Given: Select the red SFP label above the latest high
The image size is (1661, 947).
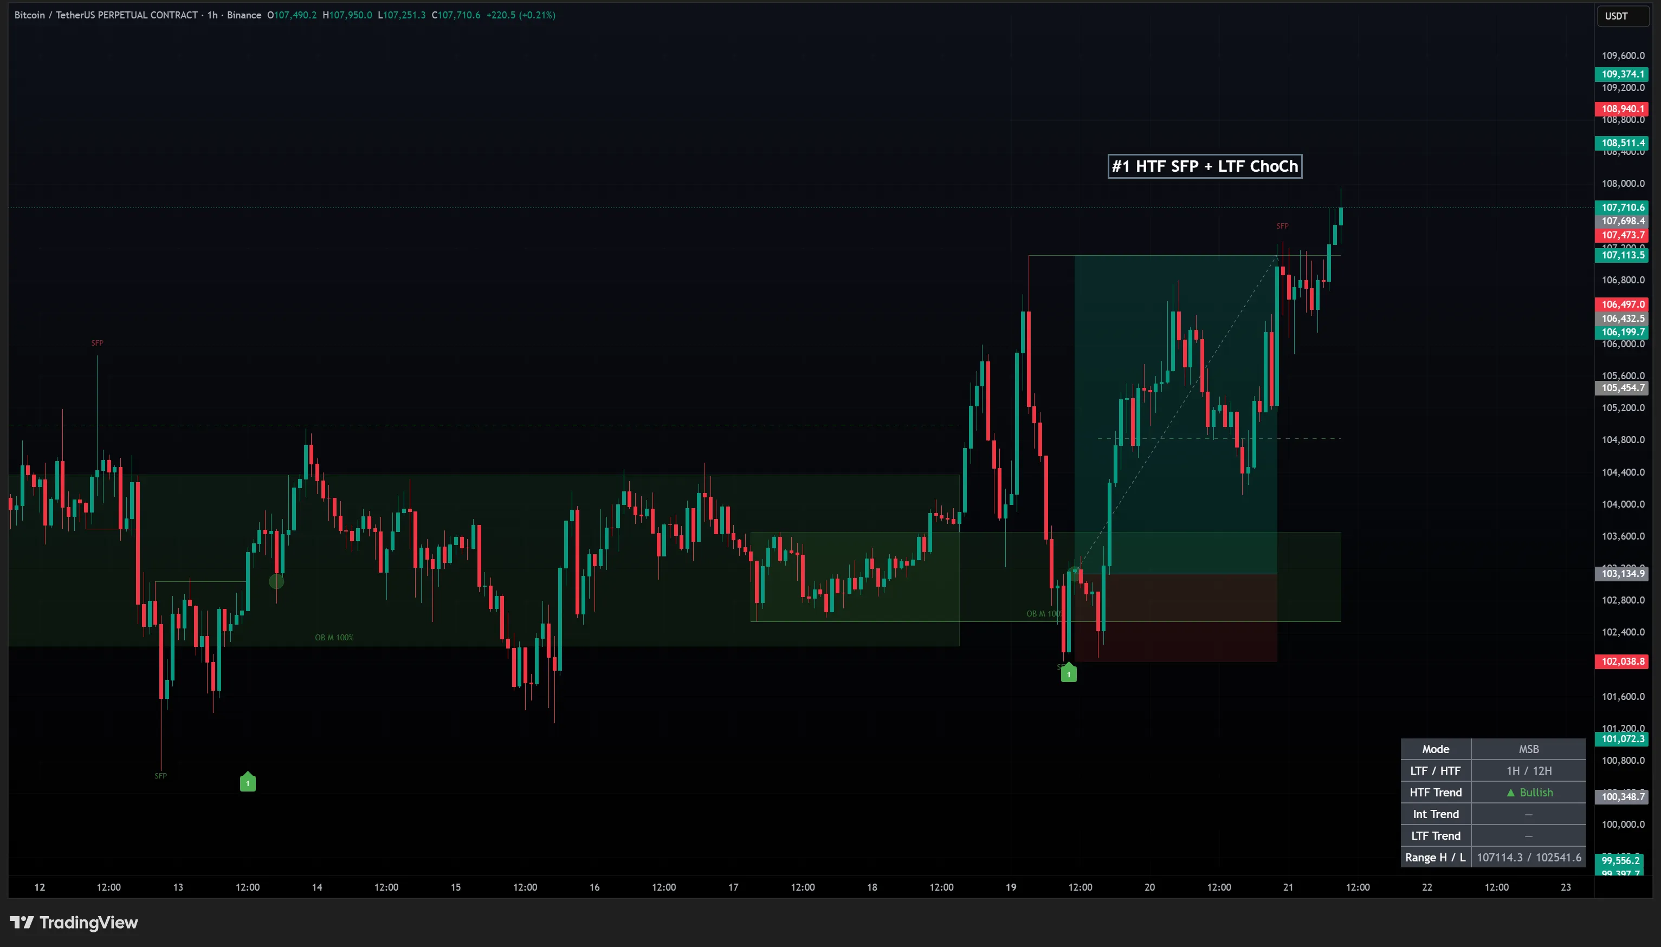Looking at the screenshot, I should coord(1282,226).
